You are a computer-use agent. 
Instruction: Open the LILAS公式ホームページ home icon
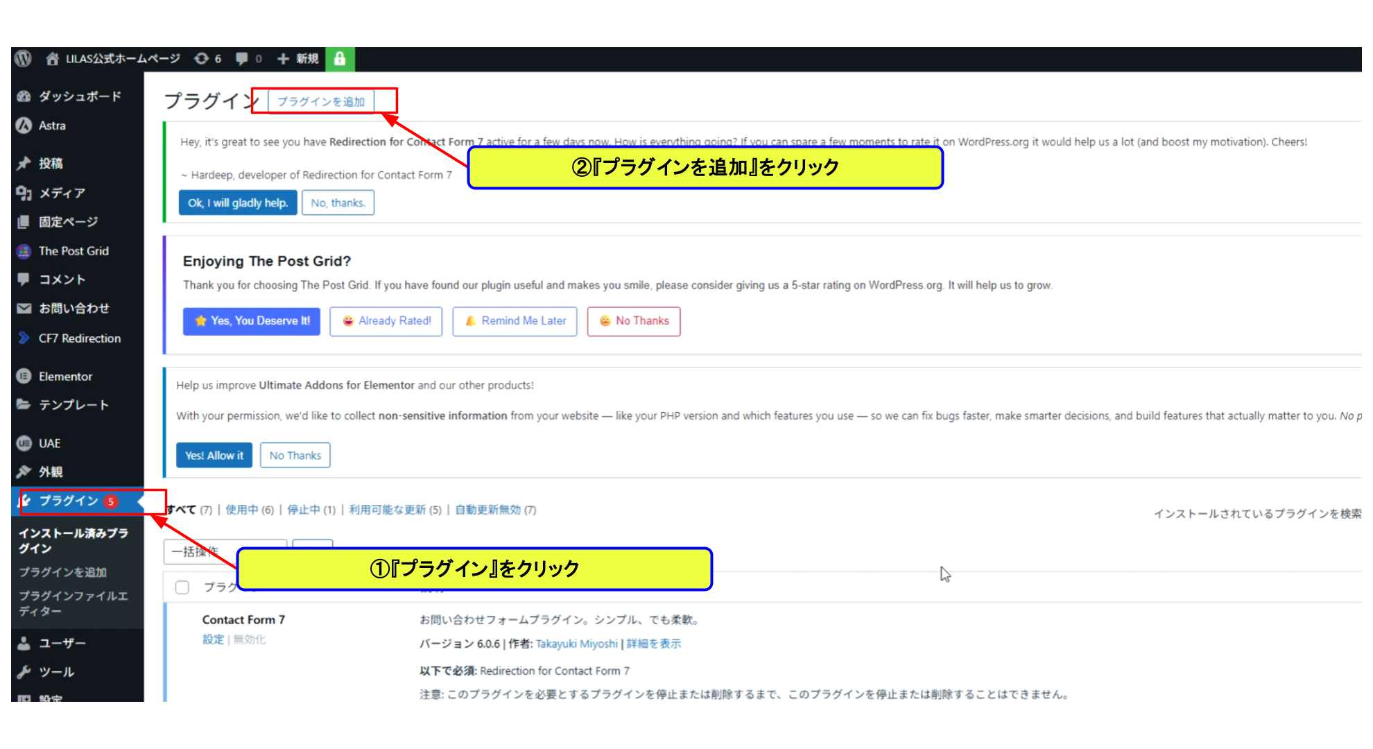tap(52, 59)
